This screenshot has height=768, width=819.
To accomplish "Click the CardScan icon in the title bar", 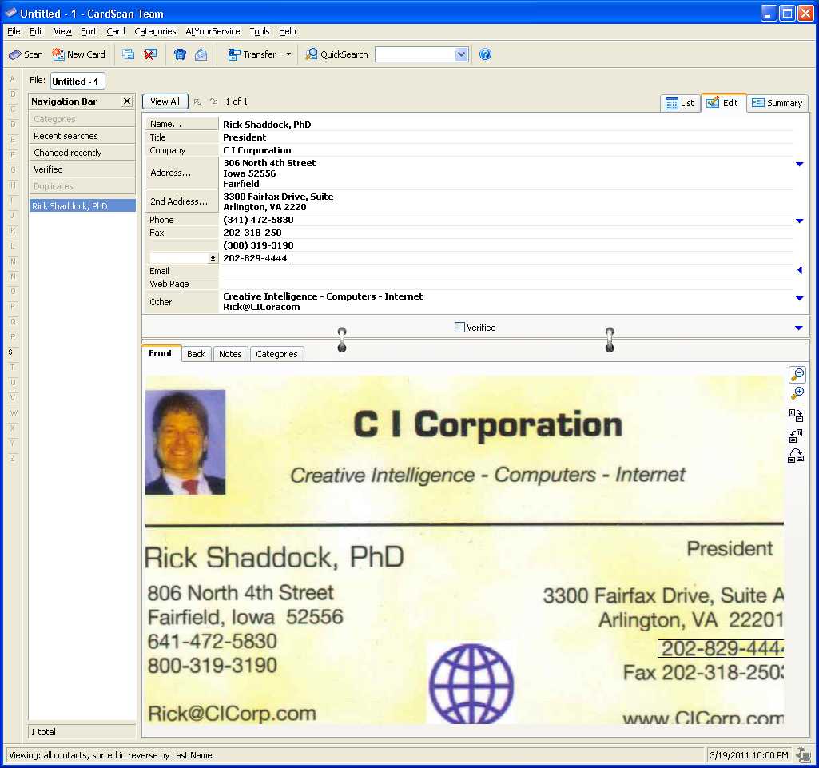I will click(10, 13).
